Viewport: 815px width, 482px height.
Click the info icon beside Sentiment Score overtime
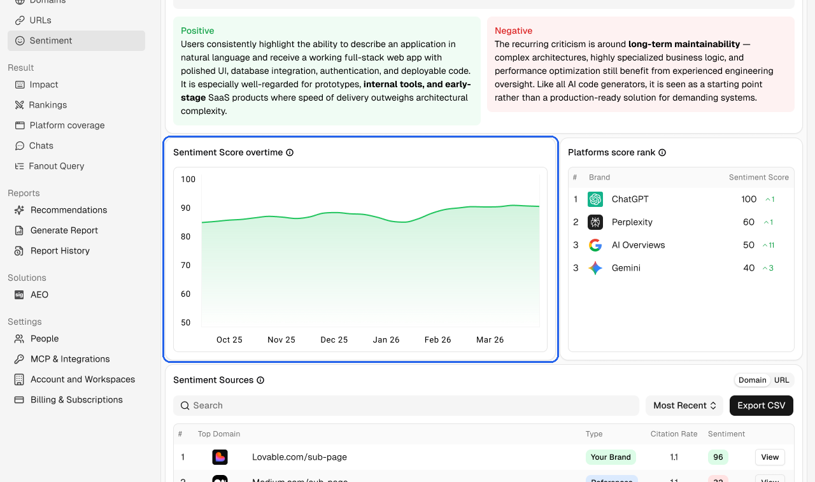click(290, 153)
